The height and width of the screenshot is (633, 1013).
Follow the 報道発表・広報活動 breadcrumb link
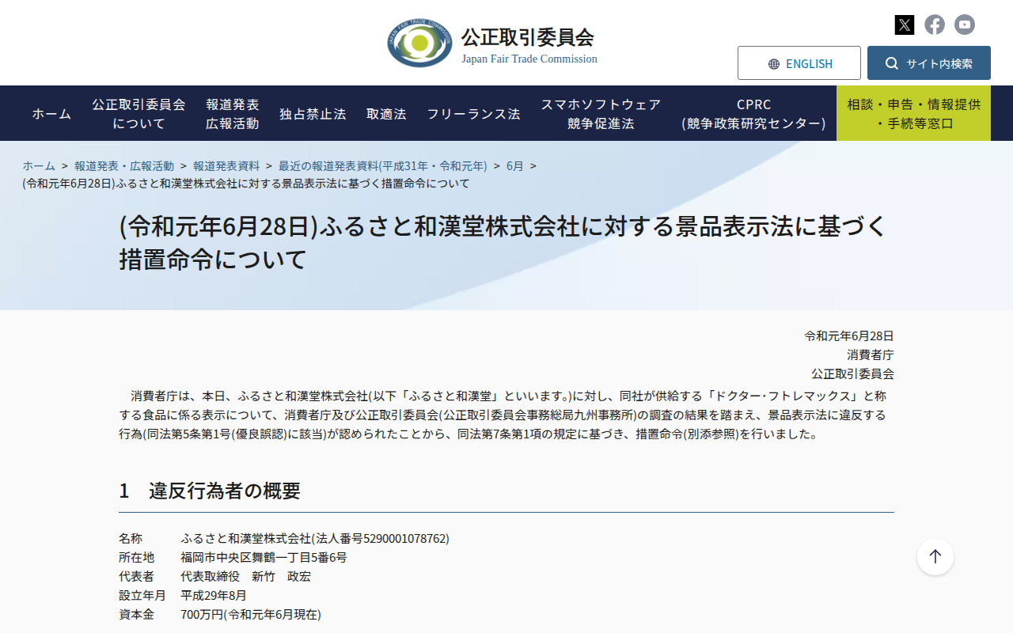[x=124, y=166]
